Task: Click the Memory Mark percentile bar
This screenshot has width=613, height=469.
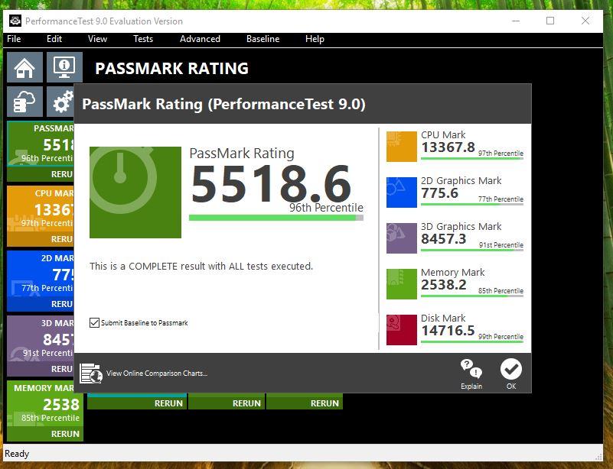Action: (472, 296)
